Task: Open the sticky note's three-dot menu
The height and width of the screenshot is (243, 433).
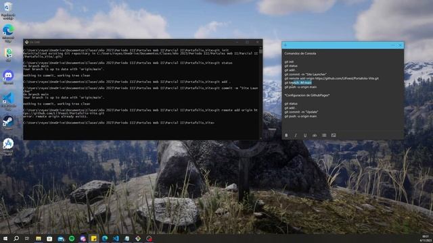Action: tap(393, 45)
